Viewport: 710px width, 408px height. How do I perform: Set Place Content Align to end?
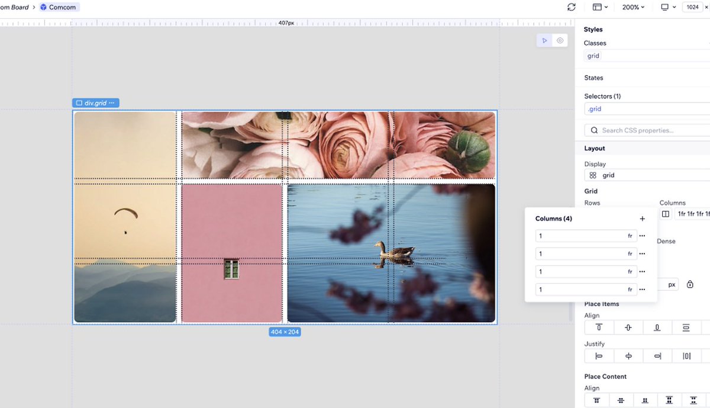click(645, 400)
